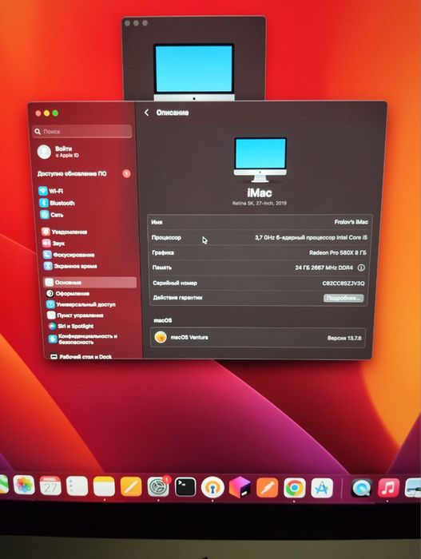This screenshot has width=421, height=559.
Task: Open Music from the Dock
Action: 388,488
